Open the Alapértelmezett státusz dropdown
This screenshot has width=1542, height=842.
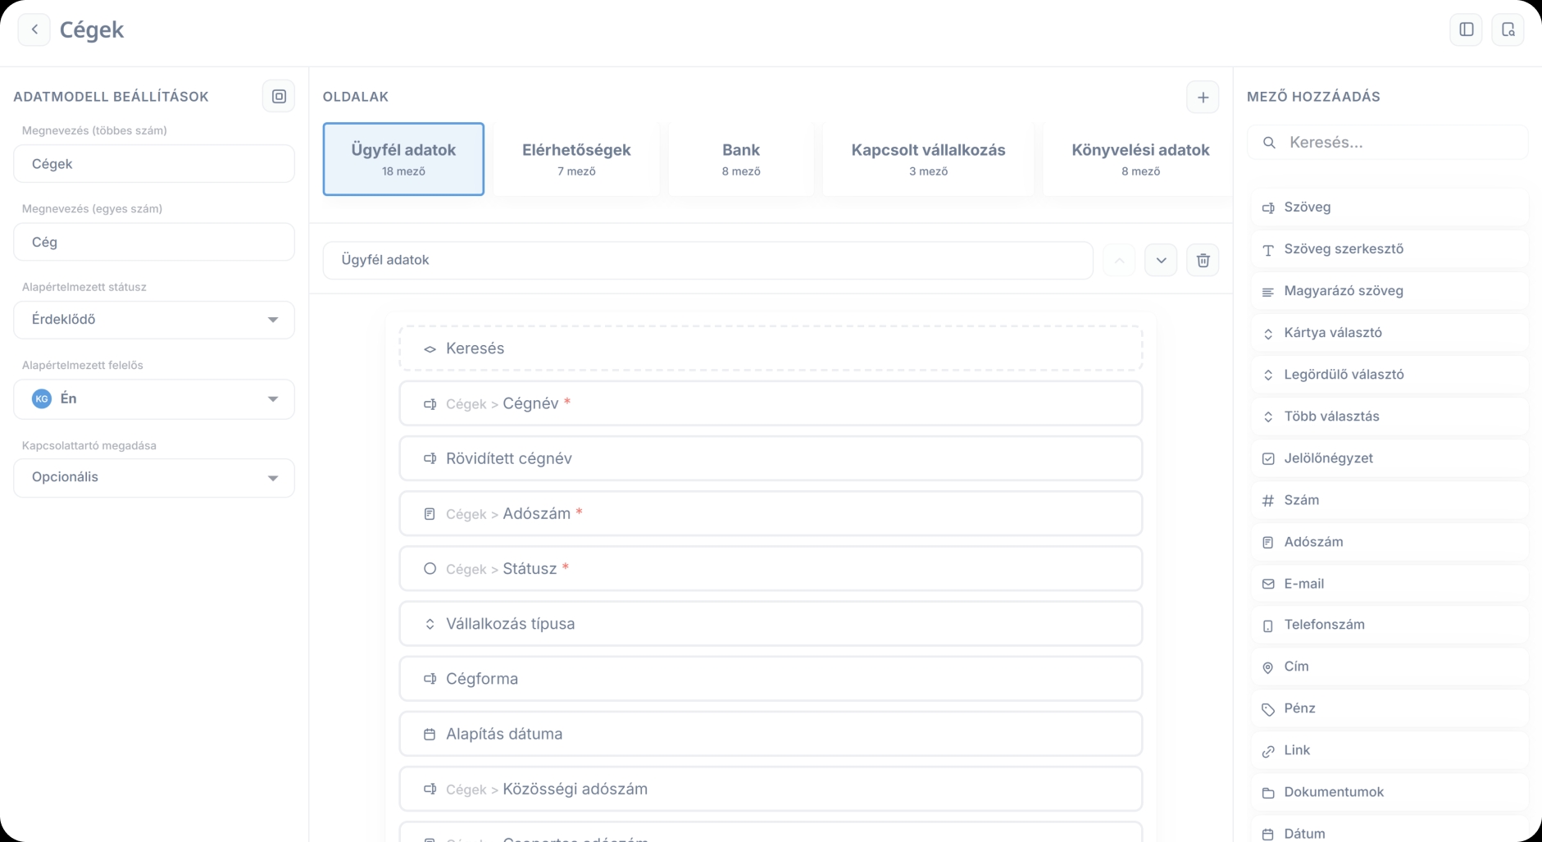point(153,320)
